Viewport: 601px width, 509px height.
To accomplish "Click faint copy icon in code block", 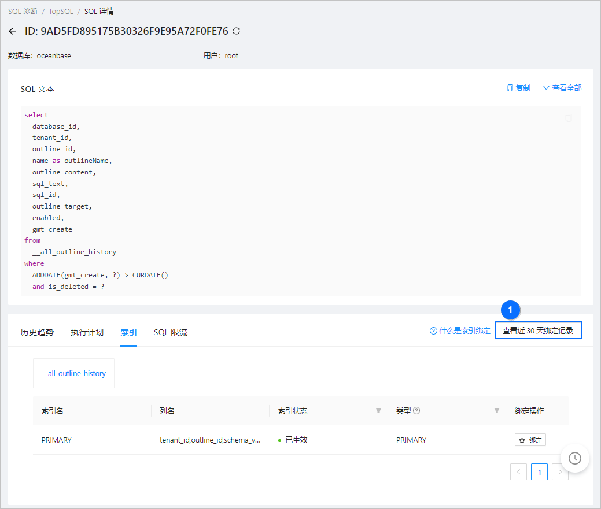I will tap(569, 118).
